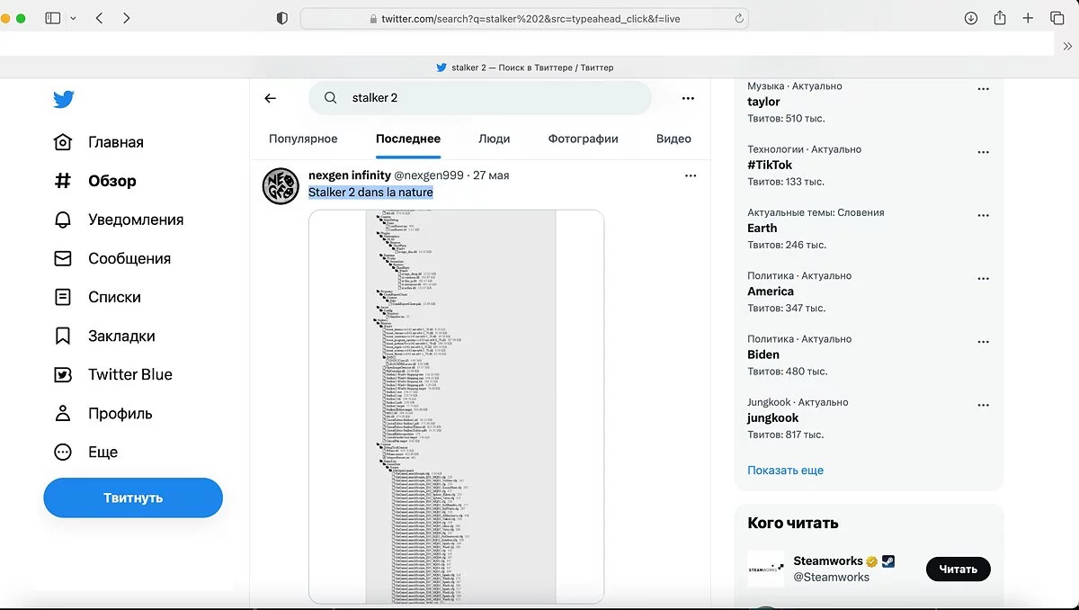Switch to the Видео tab
Screen dimensions: 1079x610
click(673, 139)
